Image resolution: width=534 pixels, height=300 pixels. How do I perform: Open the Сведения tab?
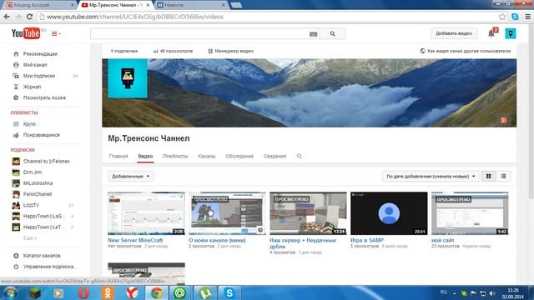click(275, 156)
